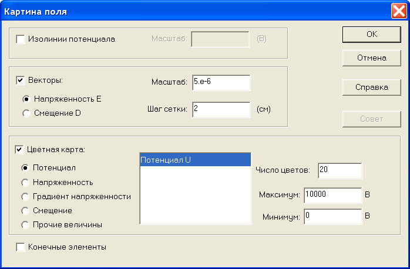The image size is (410, 269).
Task: Open help with the Справка button
Action: (372, 88)
